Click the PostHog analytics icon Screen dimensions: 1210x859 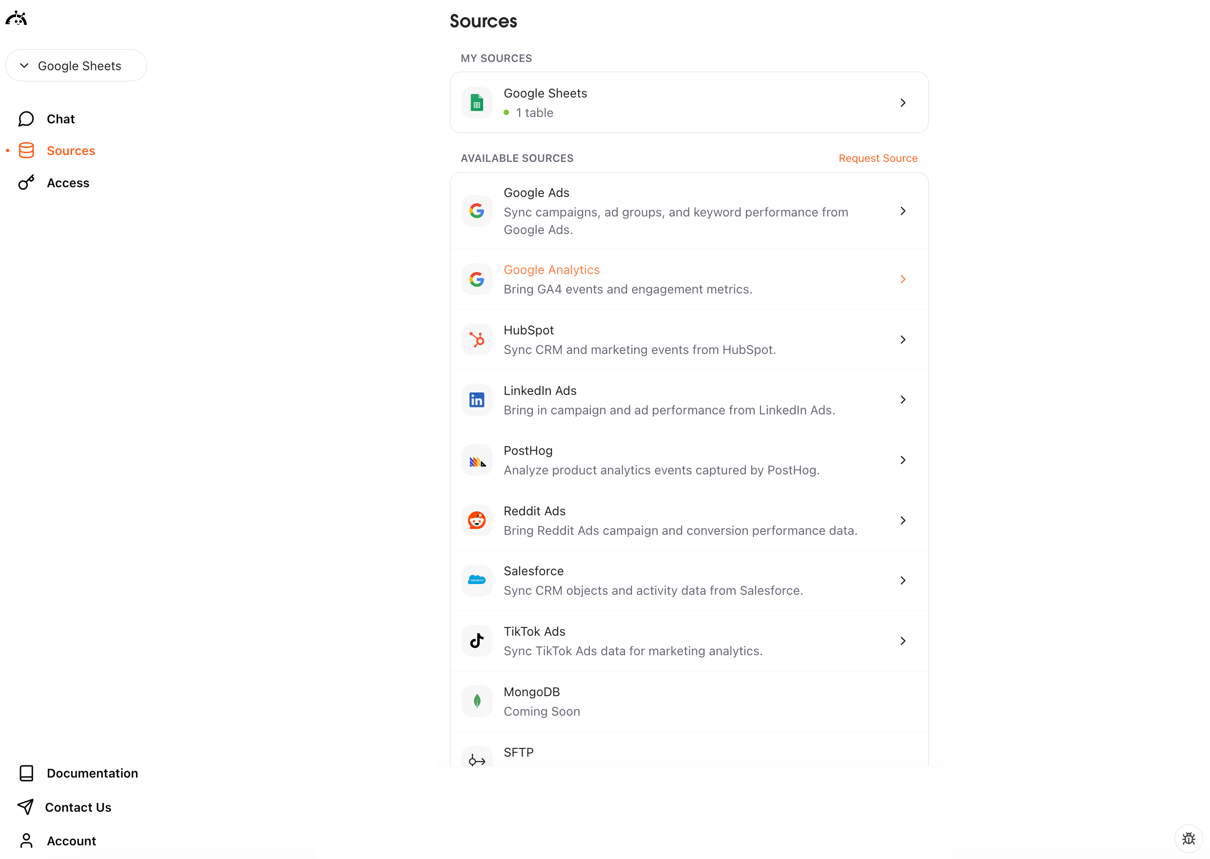click(x=476, y=460)
